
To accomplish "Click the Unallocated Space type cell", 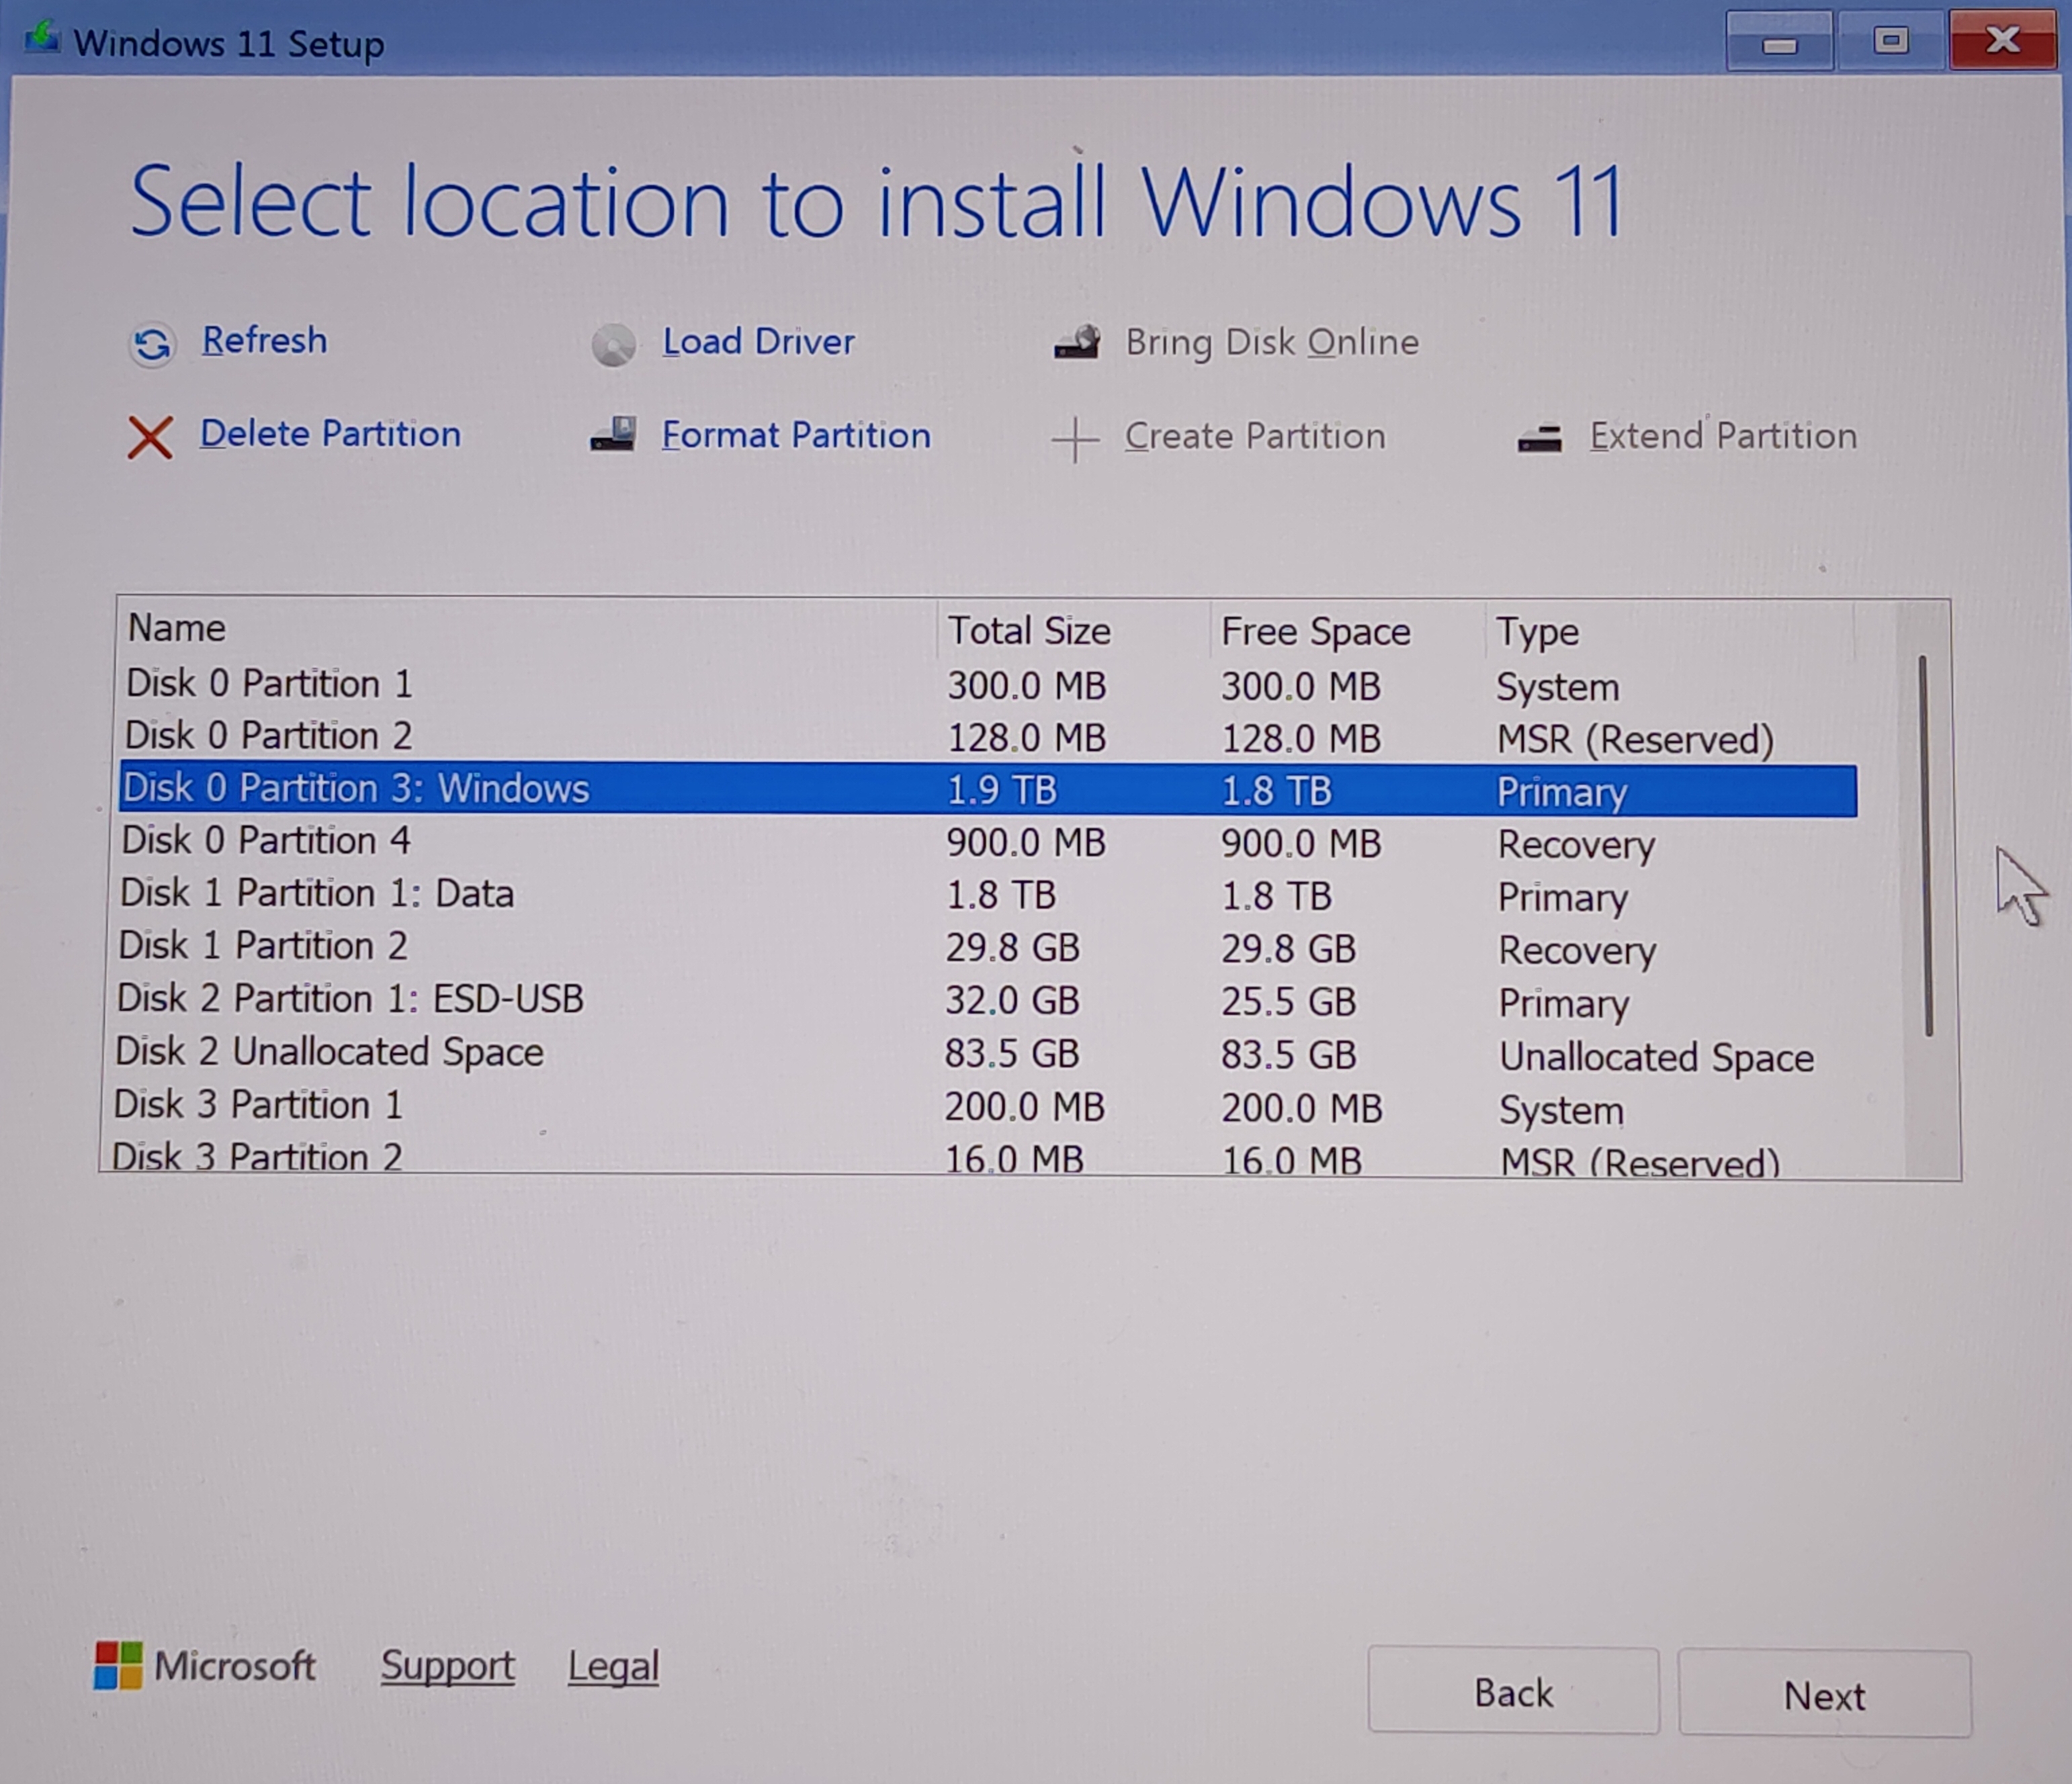I will pyautogui.click(x=1656, y=1057).
